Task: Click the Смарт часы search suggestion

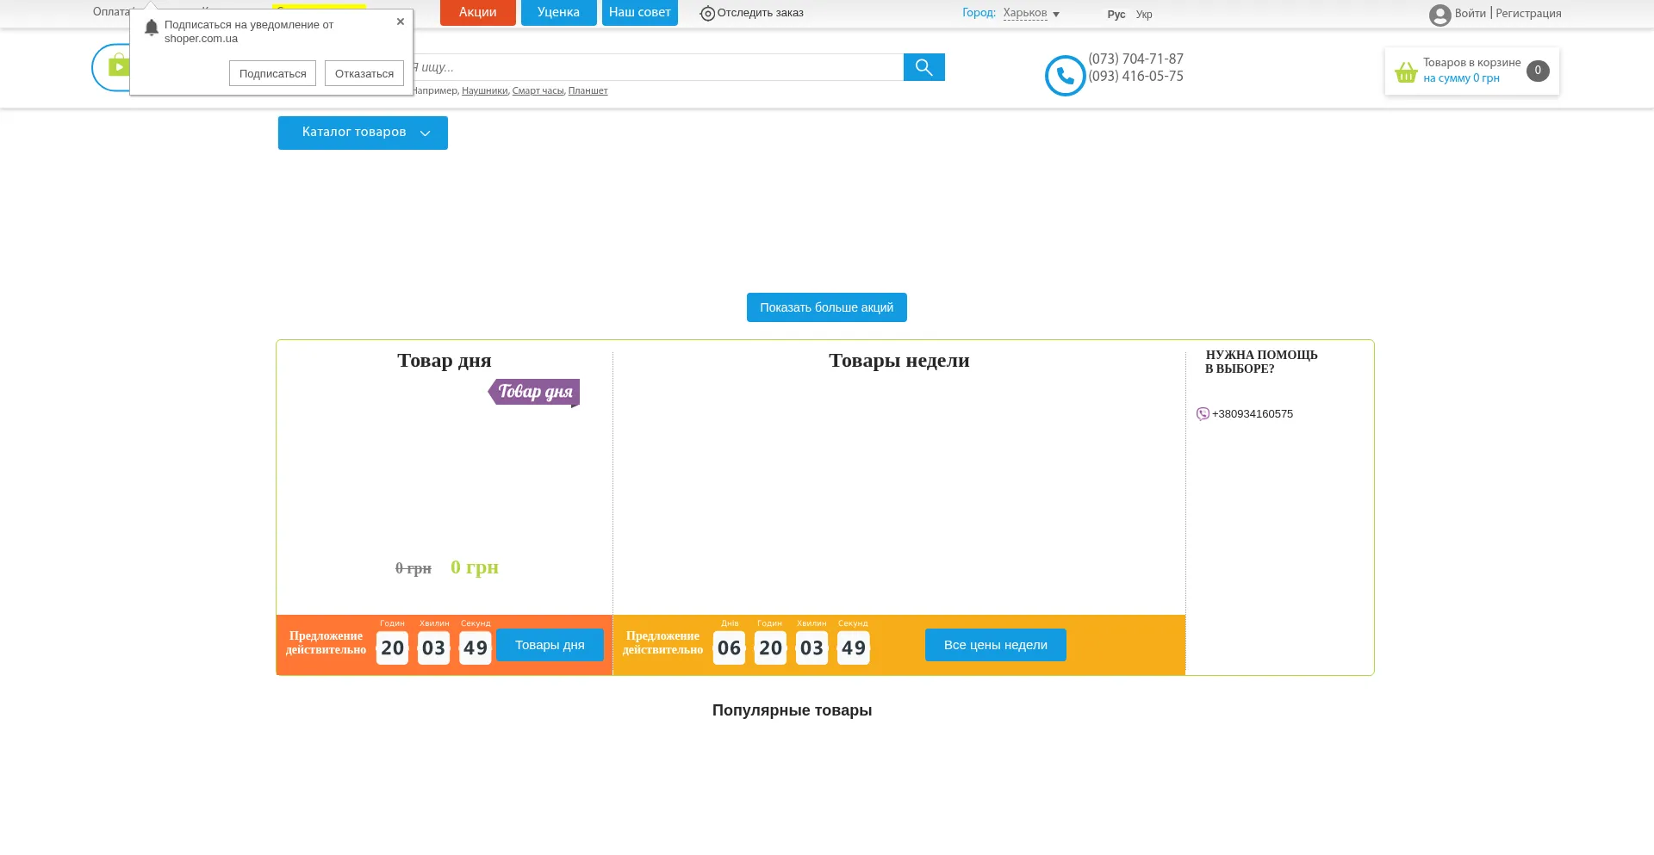Action: [x=538, y=90]
